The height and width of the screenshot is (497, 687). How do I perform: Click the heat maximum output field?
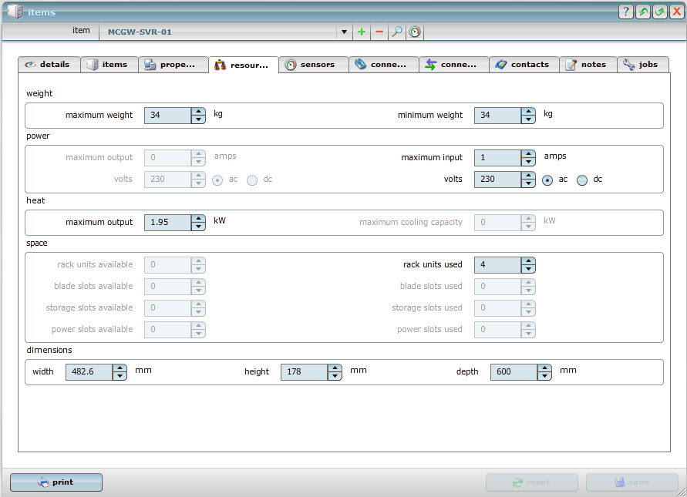click(167, 223)
